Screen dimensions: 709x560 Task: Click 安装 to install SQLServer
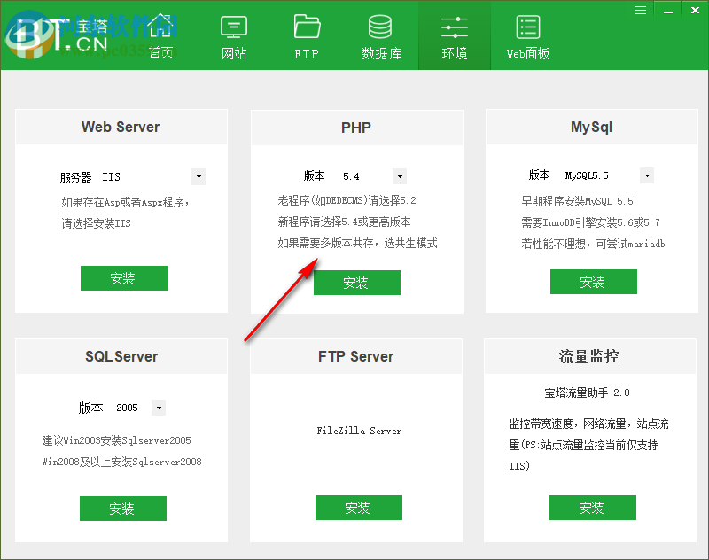122,508
